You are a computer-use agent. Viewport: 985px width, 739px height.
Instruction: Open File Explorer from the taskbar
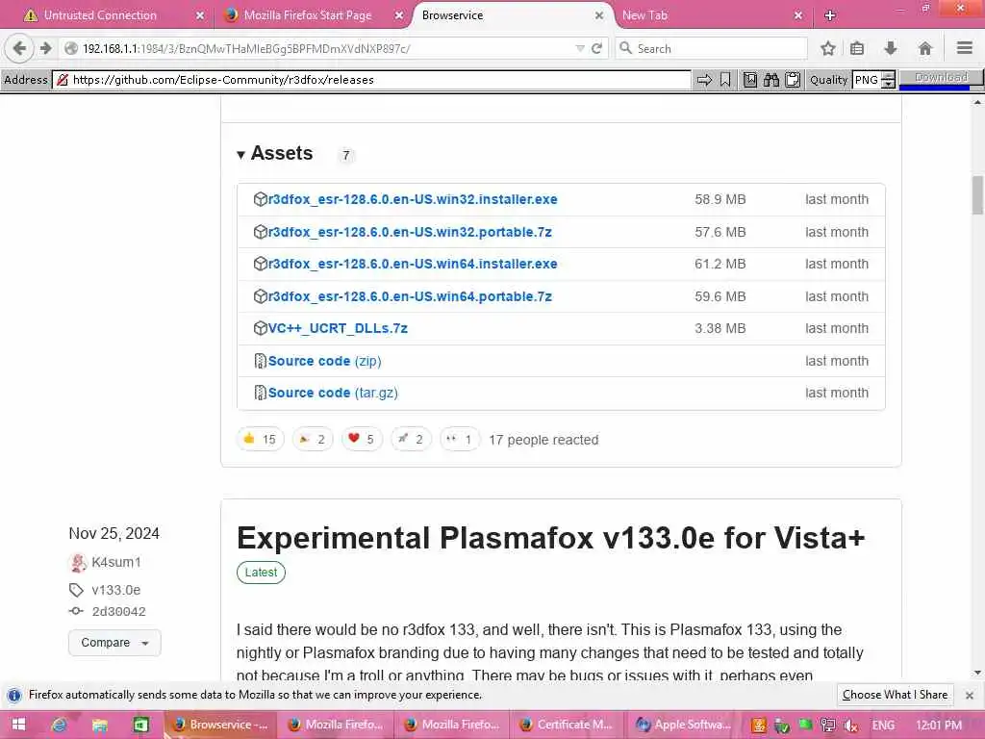tap(100, 725)
